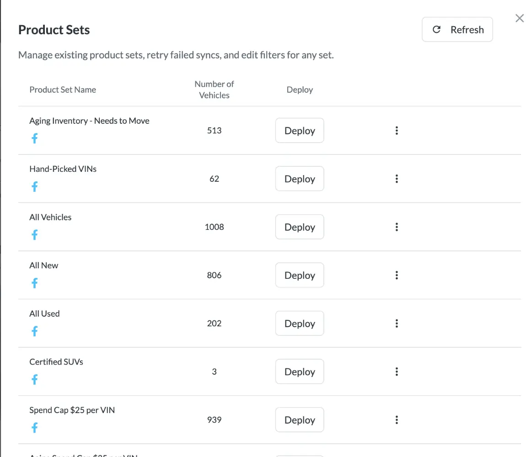
Task: Select the 'Certified SUVs' set name
Action: (x=56, y=362)
